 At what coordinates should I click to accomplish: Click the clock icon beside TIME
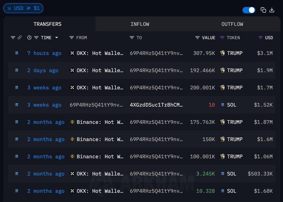[29, 37]
